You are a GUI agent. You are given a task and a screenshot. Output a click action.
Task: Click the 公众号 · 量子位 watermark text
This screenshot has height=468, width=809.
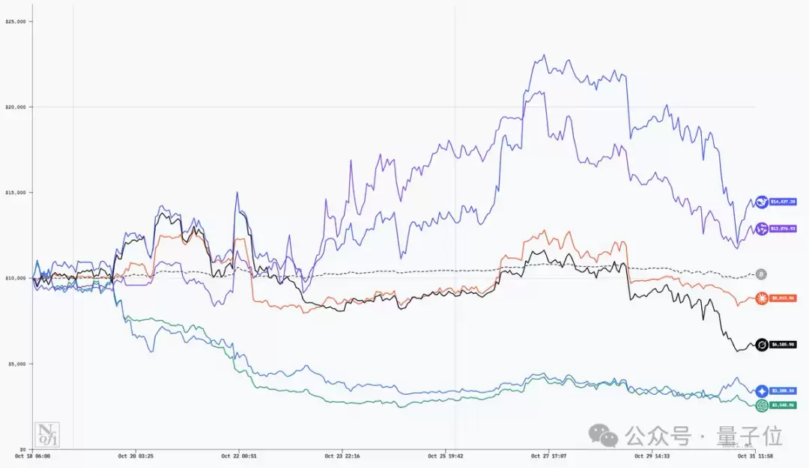[703, 434]
